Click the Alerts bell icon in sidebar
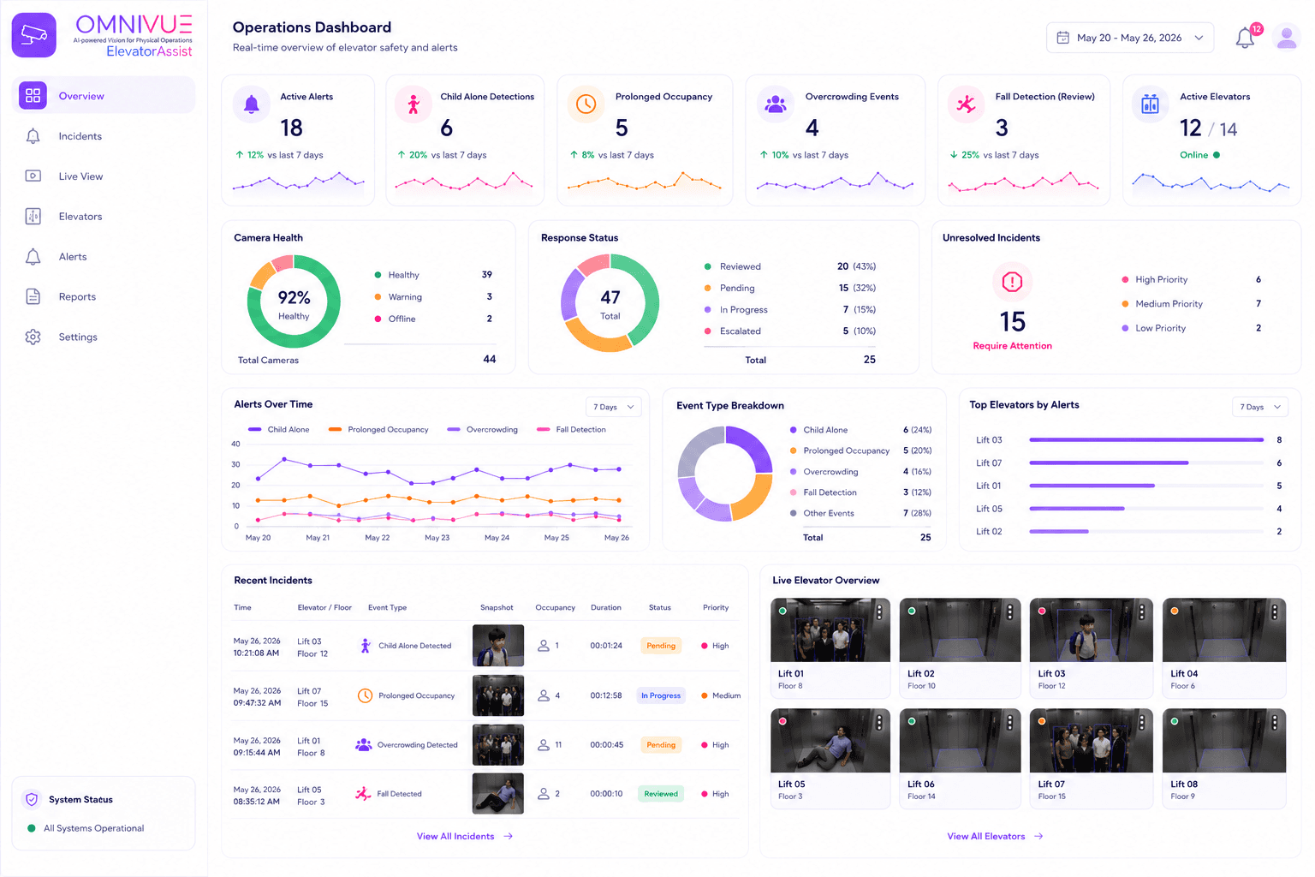The width and height of the screenshot is (1315, 877). pyautogui.click(x=33, y=256)
